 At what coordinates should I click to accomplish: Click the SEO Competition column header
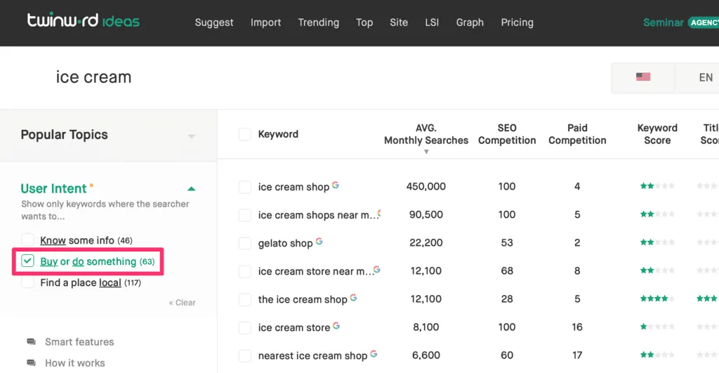pyautogui.click(x=507, y=134)
